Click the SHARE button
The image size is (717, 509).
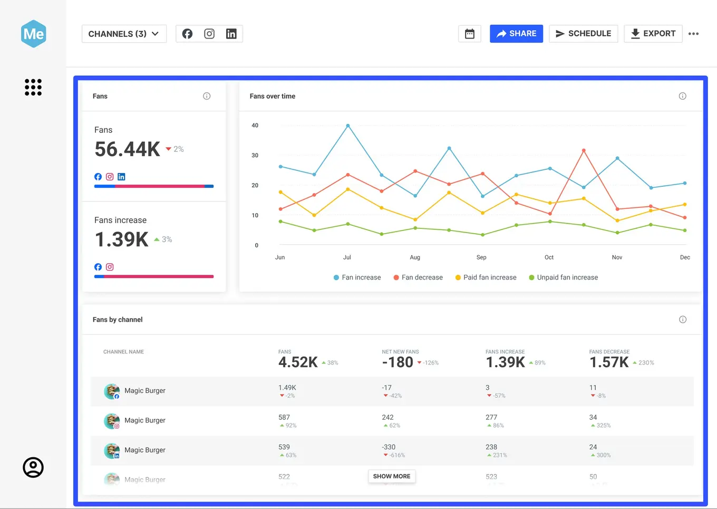516,33
